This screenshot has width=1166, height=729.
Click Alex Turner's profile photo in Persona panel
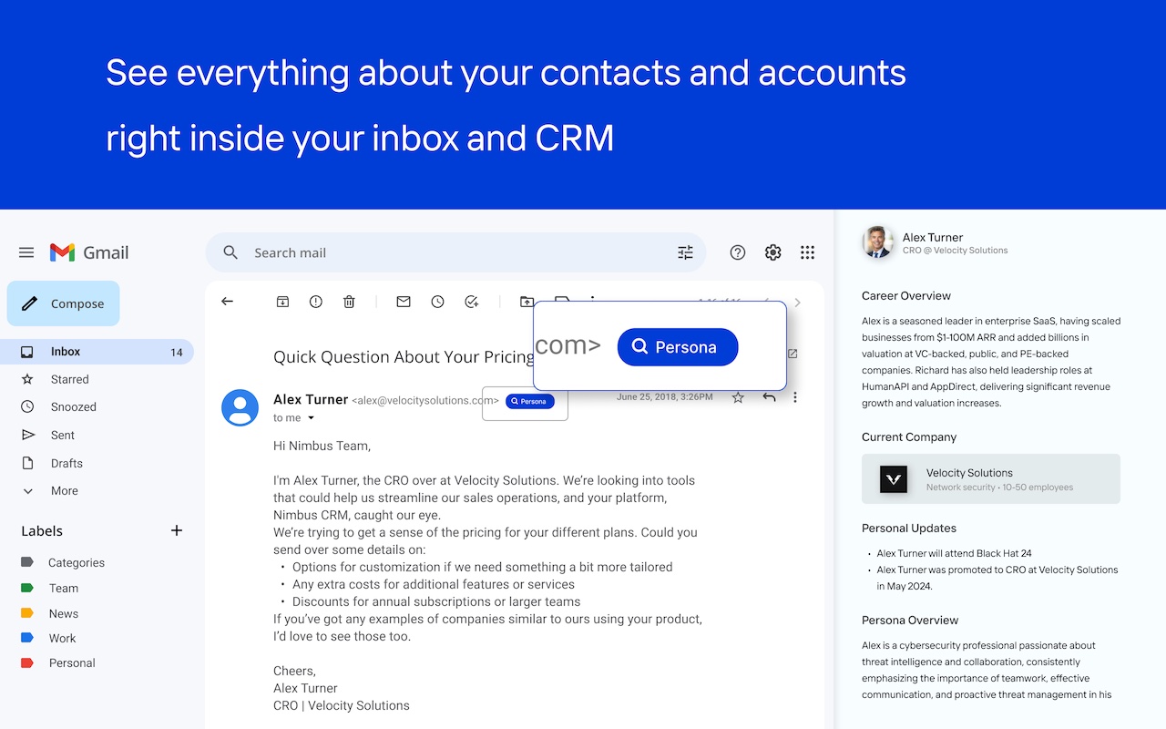pyautogui.click(x=878, y=242)
